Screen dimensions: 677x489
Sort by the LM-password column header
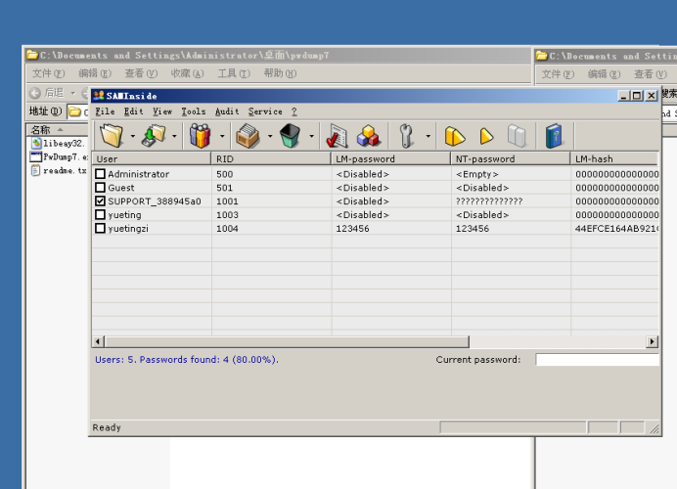click(391, 158)
